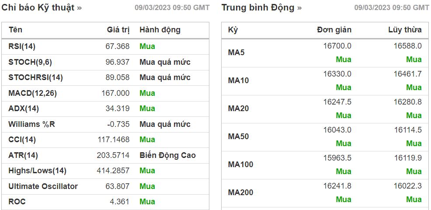Click the Hành động column header
This screenshot has height=210, width=431.
(160, 30)
